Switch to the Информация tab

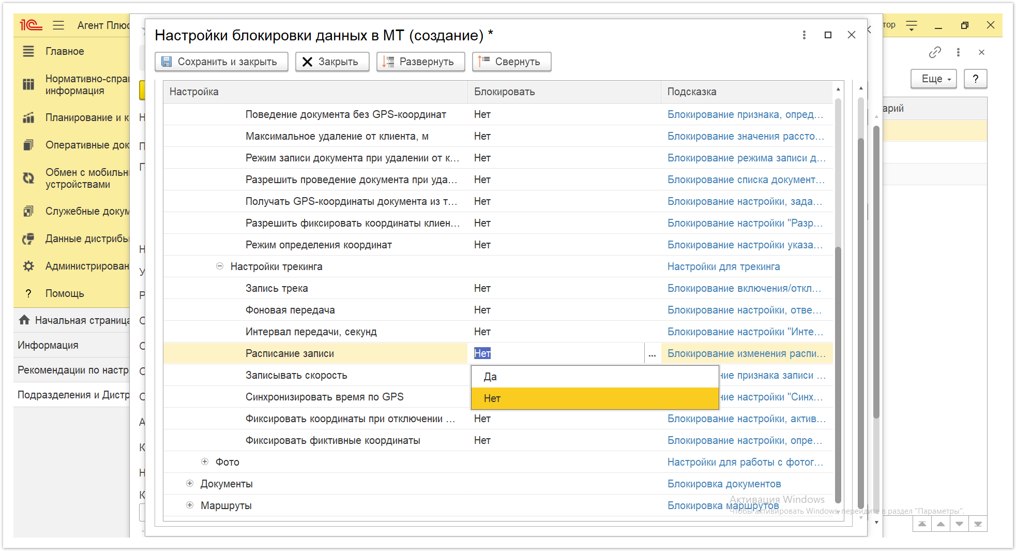tap(72, 345)
